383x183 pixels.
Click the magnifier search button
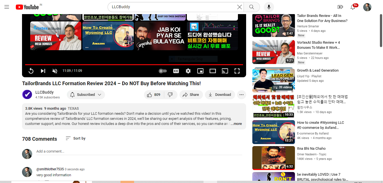point(251,7)
